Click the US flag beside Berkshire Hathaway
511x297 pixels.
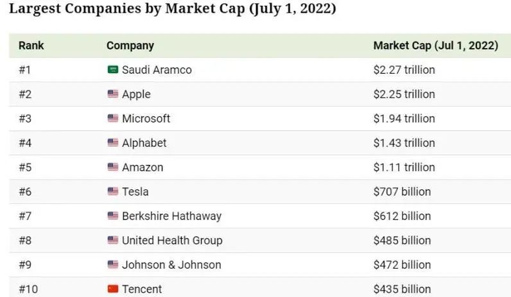click(x=113, y=216)
